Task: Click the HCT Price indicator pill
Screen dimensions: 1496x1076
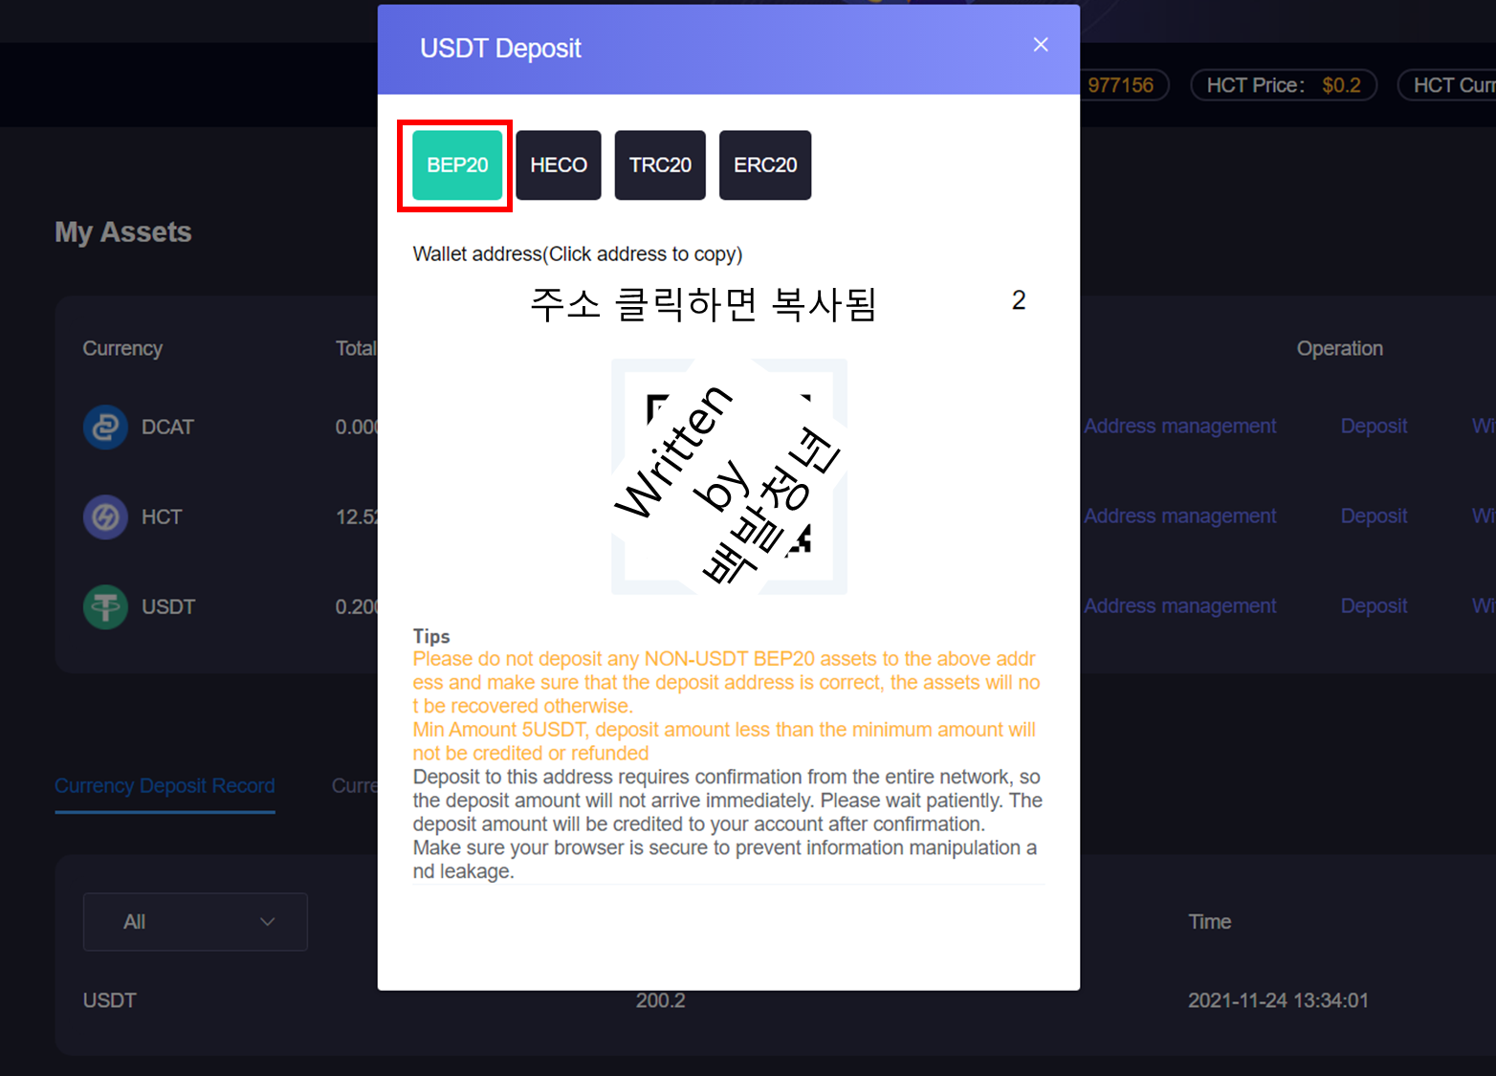Action: [1283, 85]
